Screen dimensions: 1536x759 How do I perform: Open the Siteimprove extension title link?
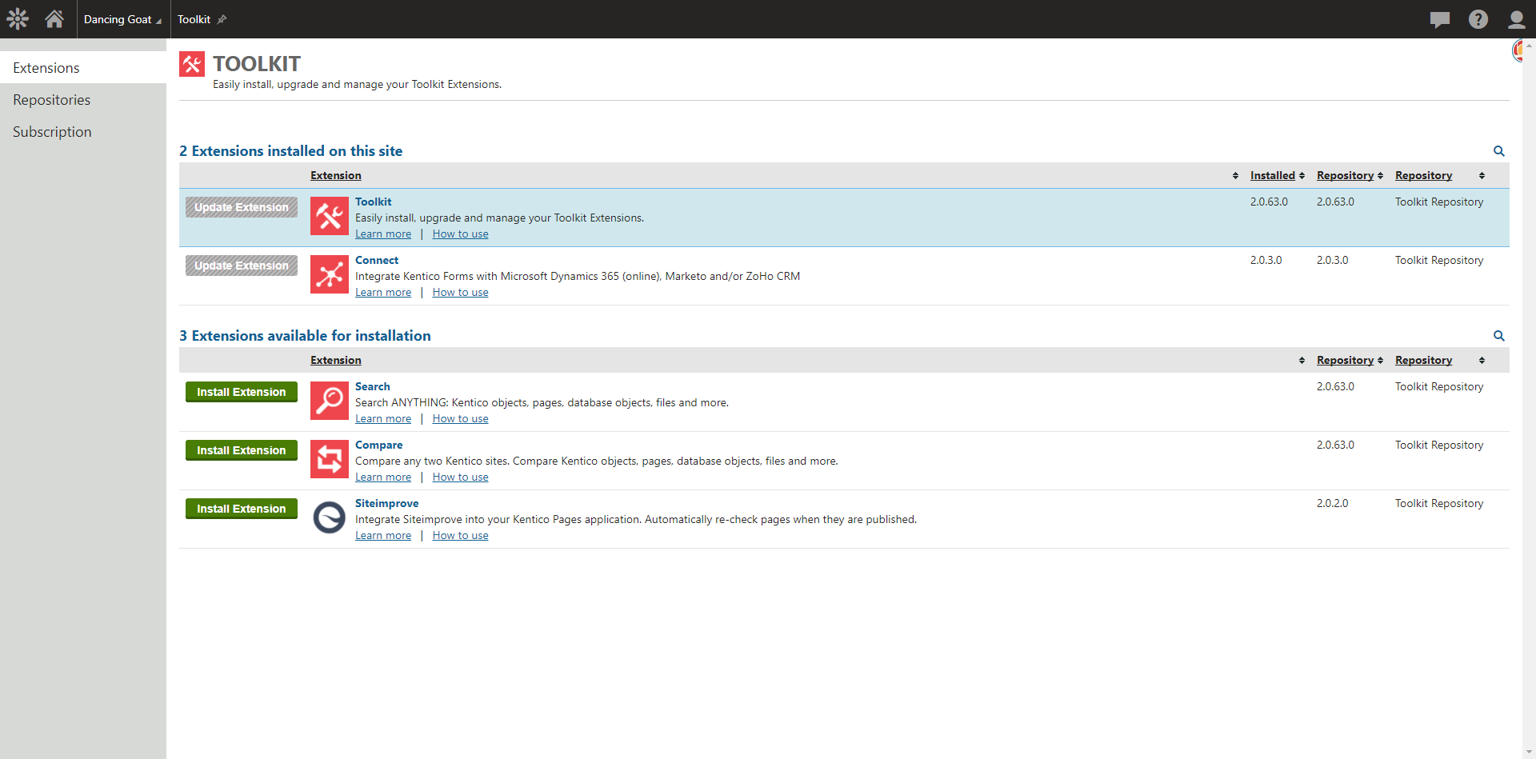(387, 503)
